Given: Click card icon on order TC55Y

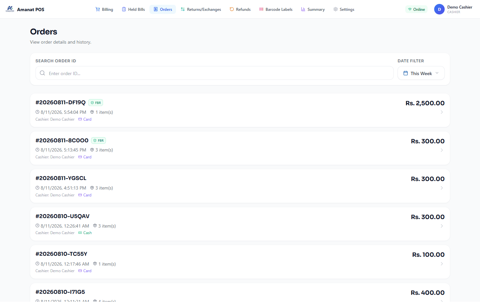Looking at the screenshot, I should coord(80,271).
